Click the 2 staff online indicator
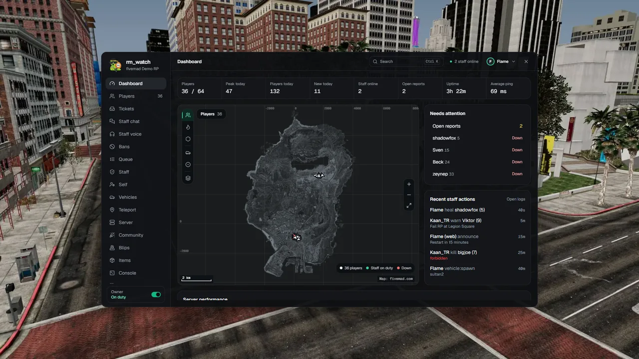639x359 pixels. coord(464,61)
